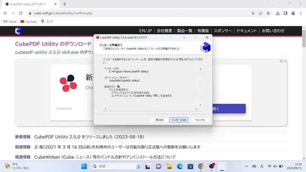This screenshot has height=172, width=306.
Task: Bookmark this page with the star icon
Action: click(268, 13)
